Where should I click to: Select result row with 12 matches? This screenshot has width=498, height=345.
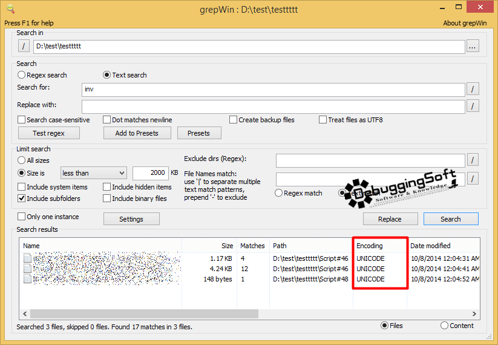click(249, 269)
